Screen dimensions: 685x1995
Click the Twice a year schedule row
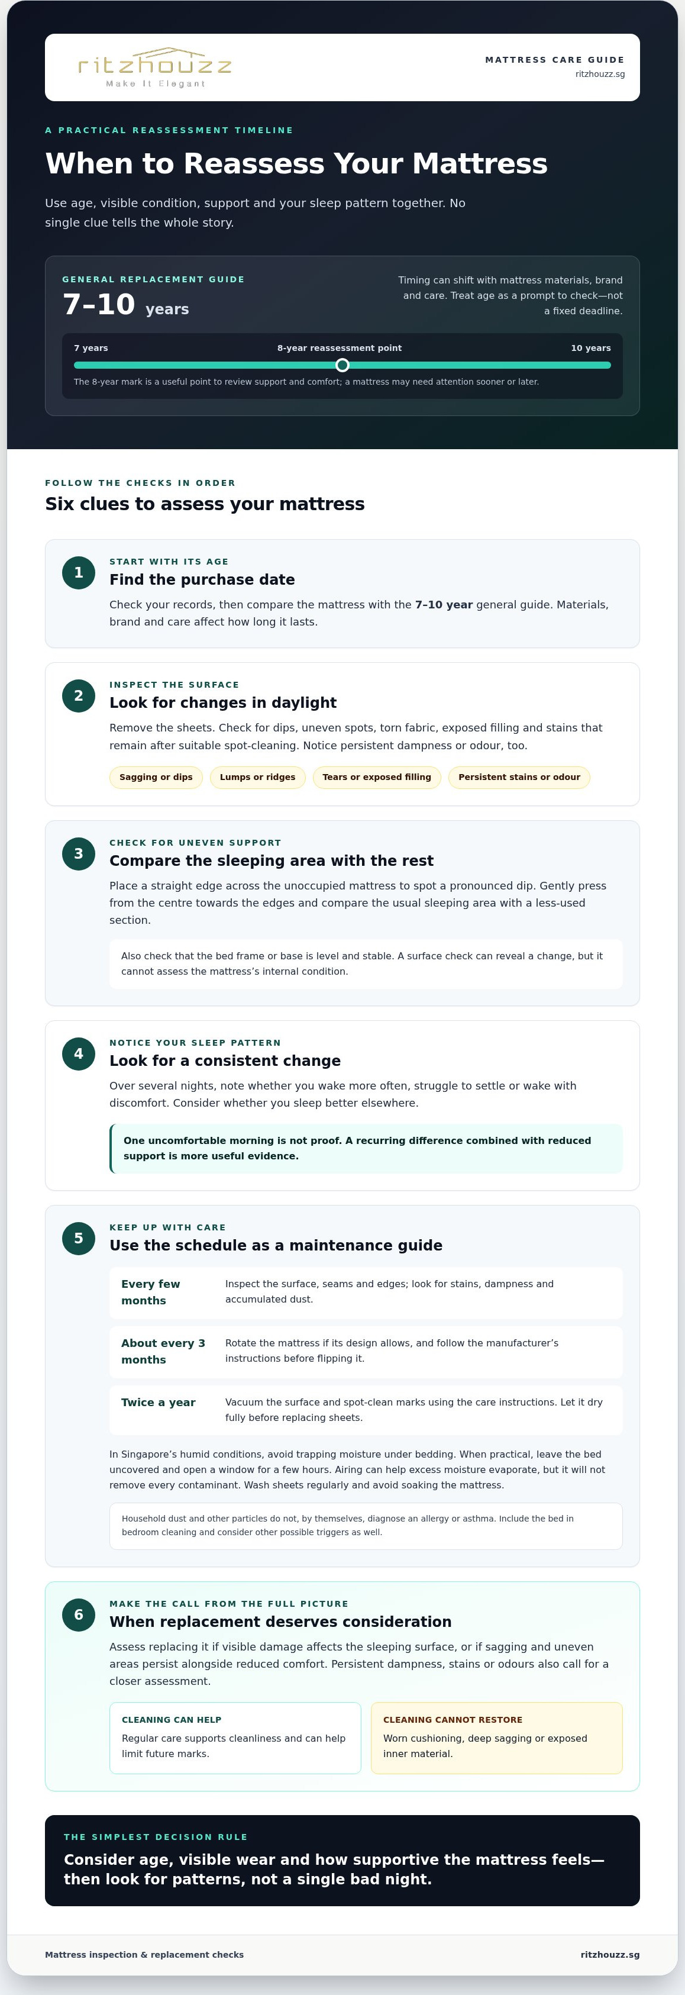pos(366,1410)
